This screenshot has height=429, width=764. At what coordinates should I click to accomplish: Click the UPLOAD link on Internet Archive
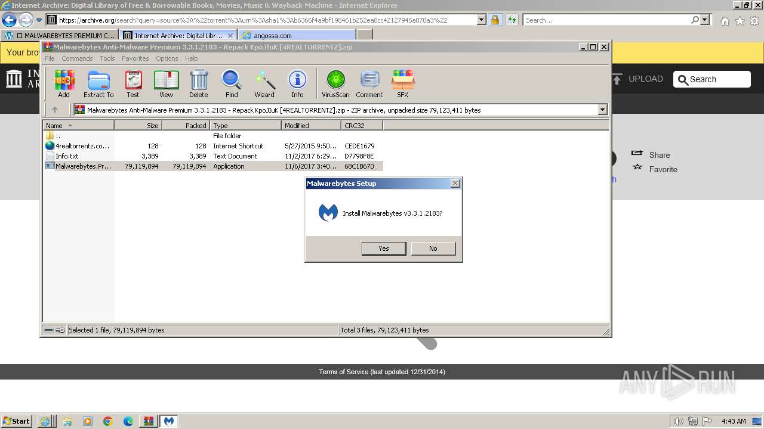638,79
